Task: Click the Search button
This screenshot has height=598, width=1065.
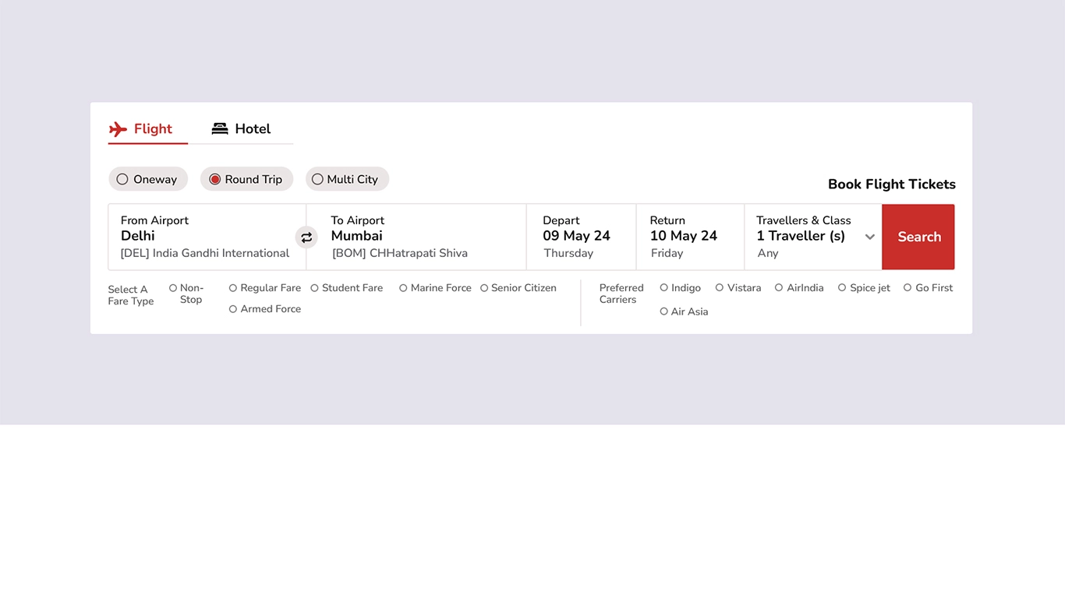Action: 918,237
